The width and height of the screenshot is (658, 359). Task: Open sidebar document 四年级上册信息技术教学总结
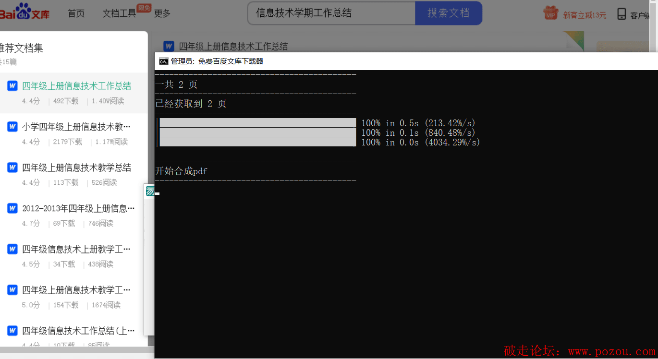tap(76, 168)
